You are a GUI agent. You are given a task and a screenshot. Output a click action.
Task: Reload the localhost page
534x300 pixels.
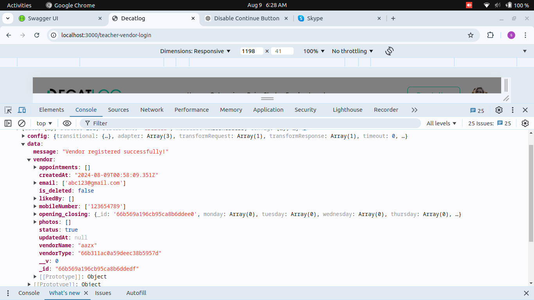pos(37,35)
